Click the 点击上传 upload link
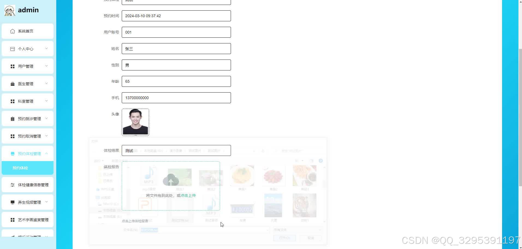This screenshot has height=249, width=522. (x=188, y=195)
